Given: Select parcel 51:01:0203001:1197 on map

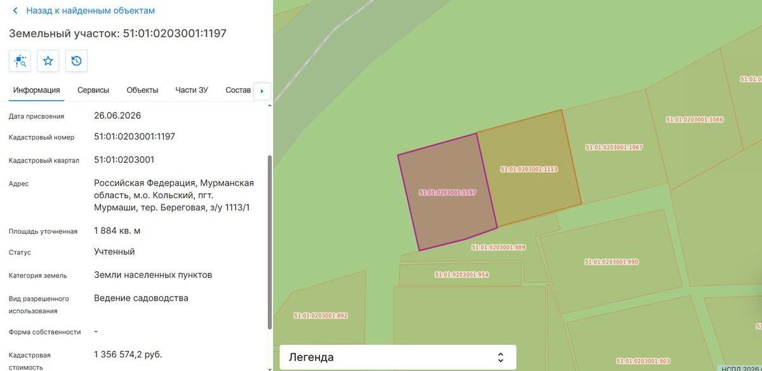Looking at the screenshot, I should pos(448,192).
